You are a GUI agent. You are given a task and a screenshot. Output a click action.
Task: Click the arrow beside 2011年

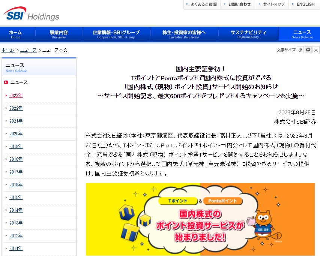6,248
